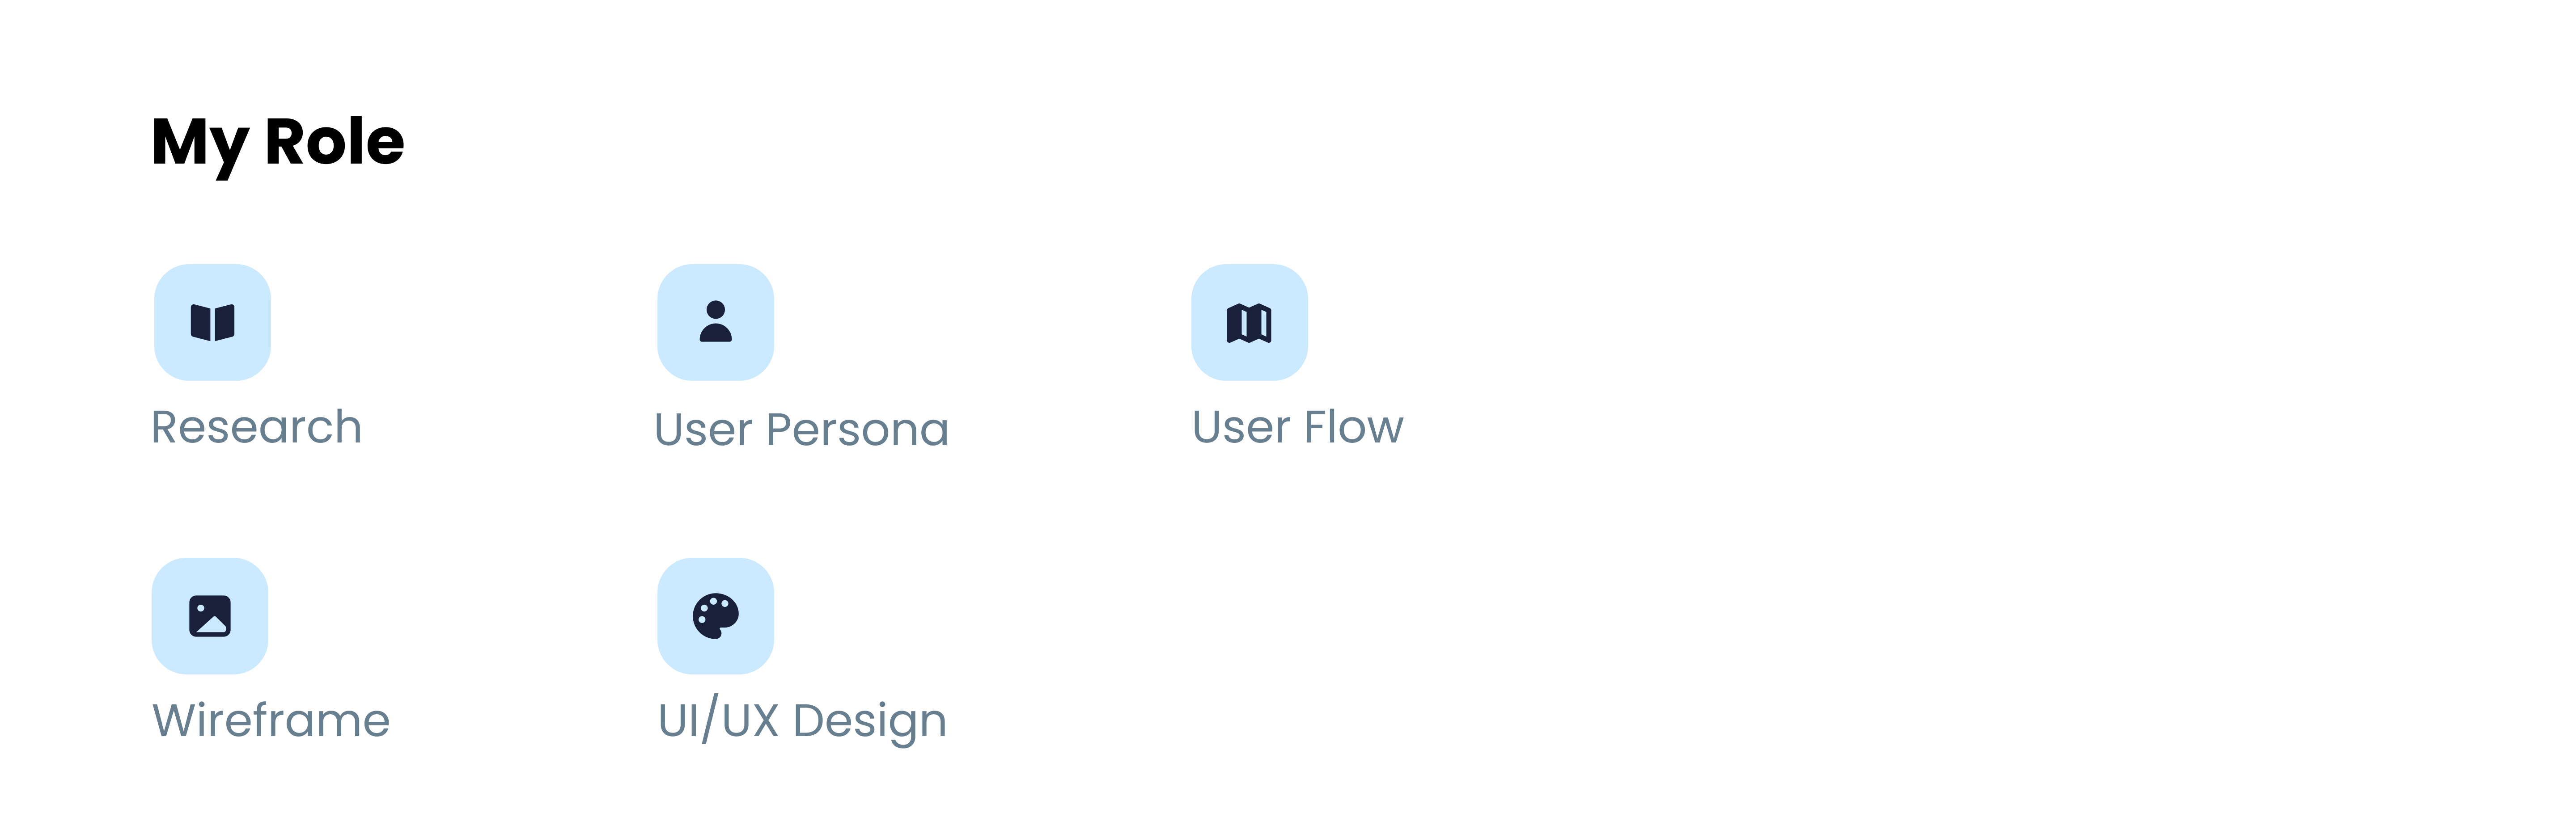The image size is (2576, 834).
Task: Click the word "Design" in UI/UX Design
Action: click(x=869, y=721)
